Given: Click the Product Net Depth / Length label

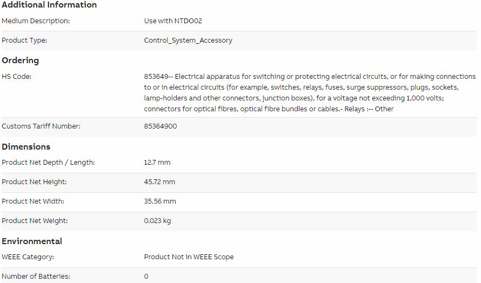Looking at the screenshot, I should pyautogui.click(x=48, y=163).
